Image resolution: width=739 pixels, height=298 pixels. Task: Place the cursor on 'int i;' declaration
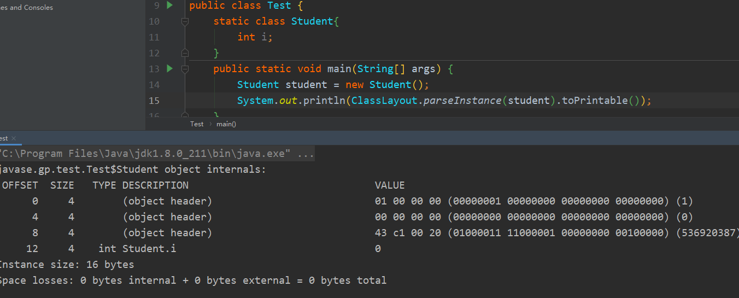pos(255,37)
